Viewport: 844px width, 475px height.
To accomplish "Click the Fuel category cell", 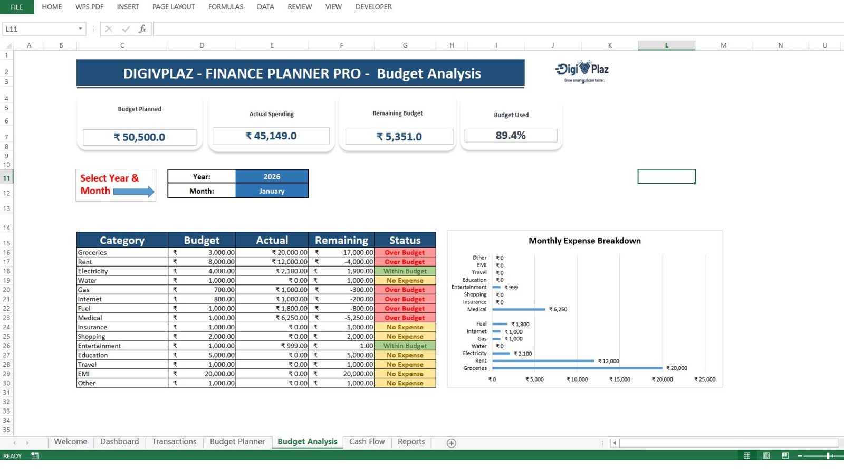I will (x=122, y=308).
